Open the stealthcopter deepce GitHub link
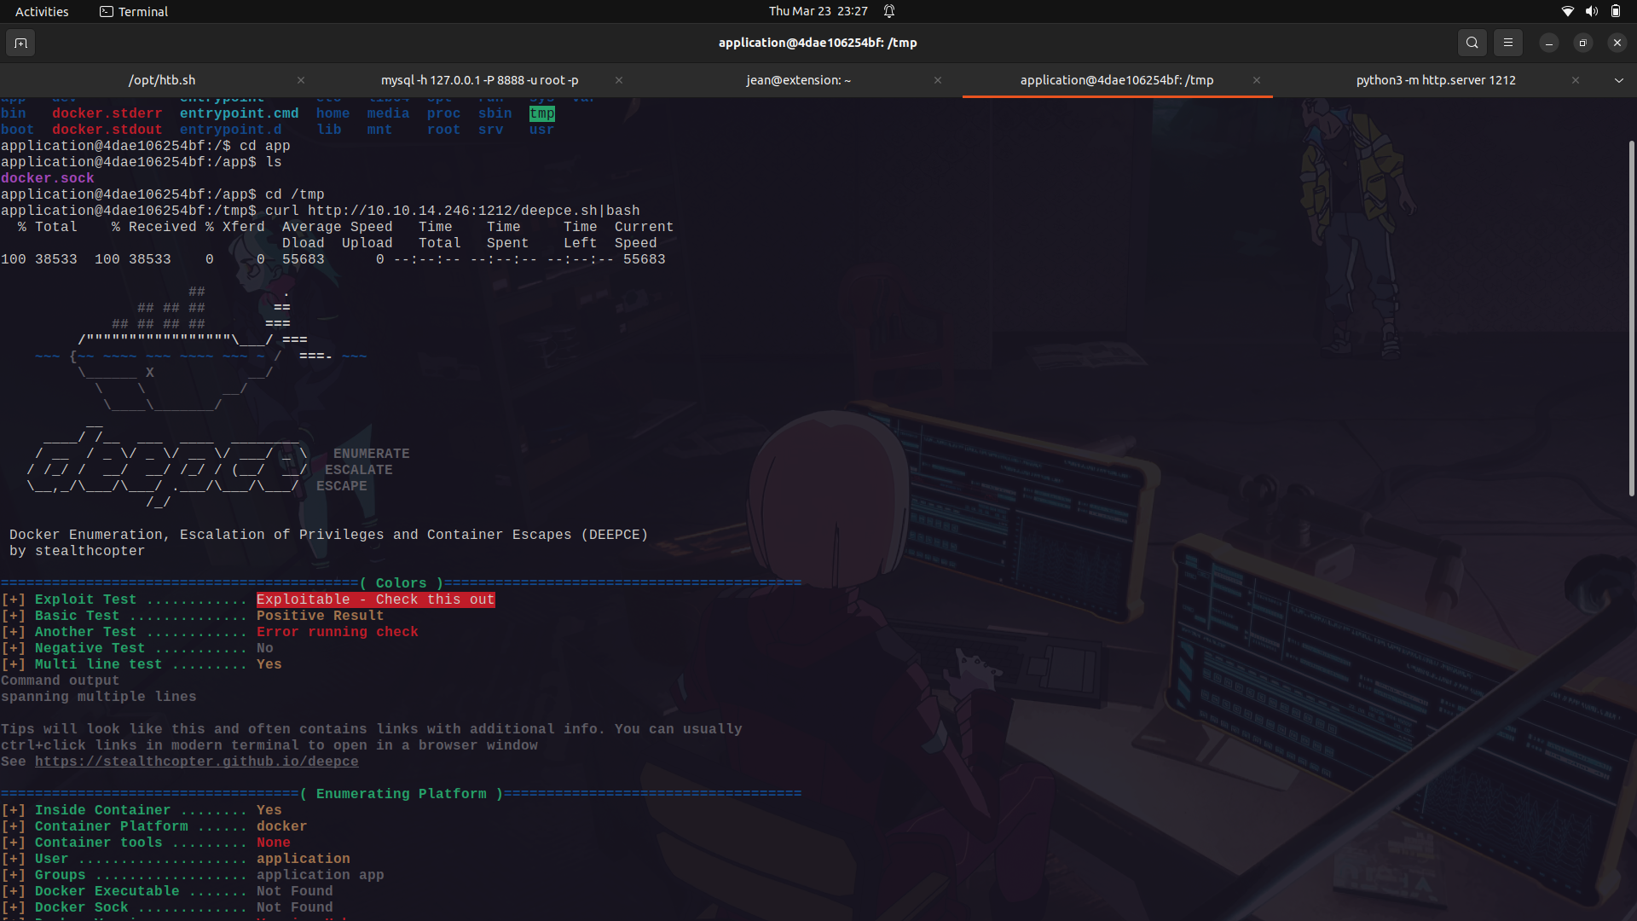This screenshot has width=1637, height=921. tap(196, 762)
